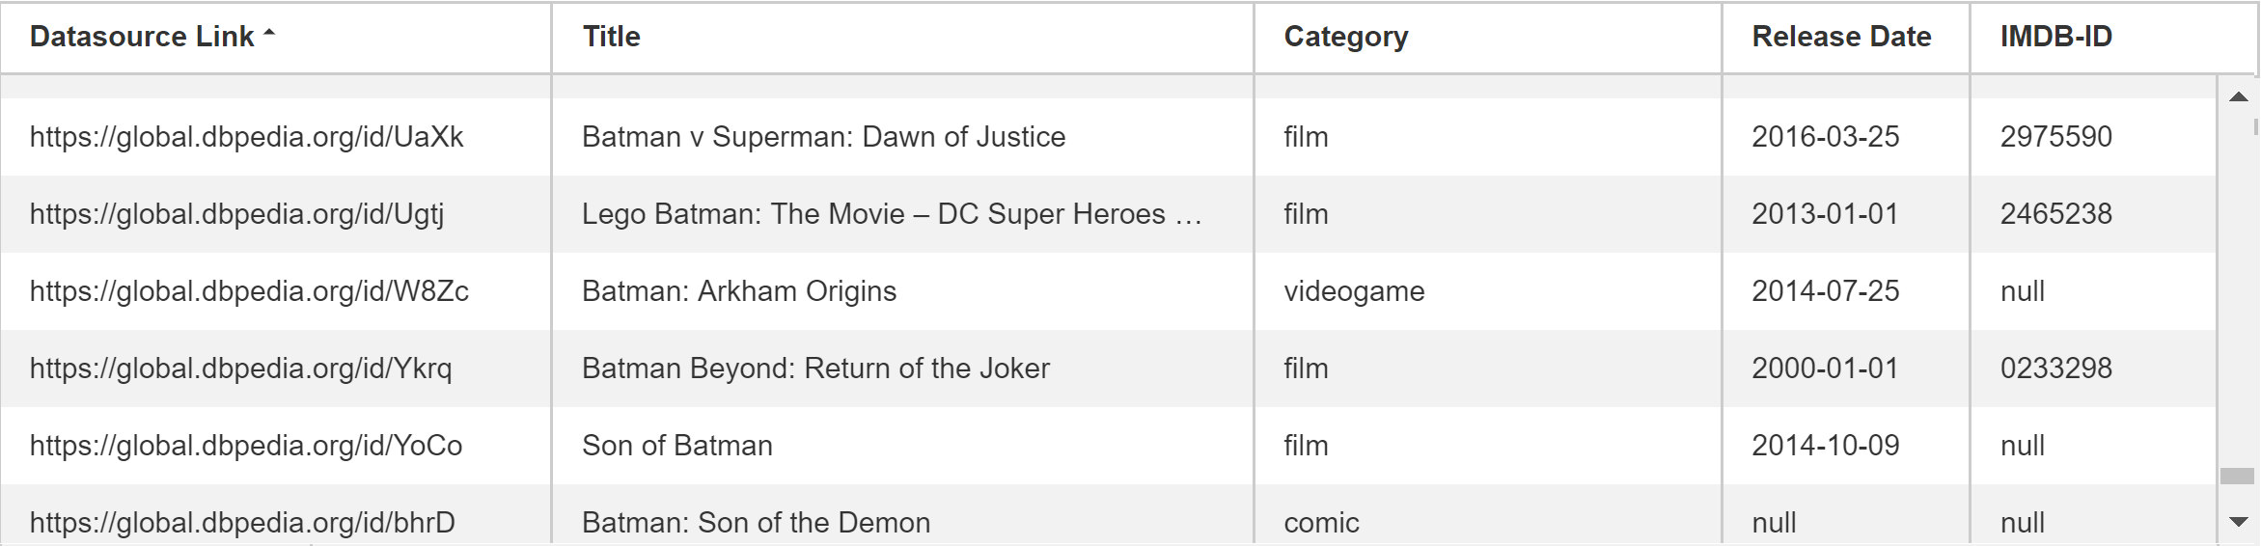Click the scrollbar up arrow
Viewport: 2261px width, 546px height.
point(2239,96)
